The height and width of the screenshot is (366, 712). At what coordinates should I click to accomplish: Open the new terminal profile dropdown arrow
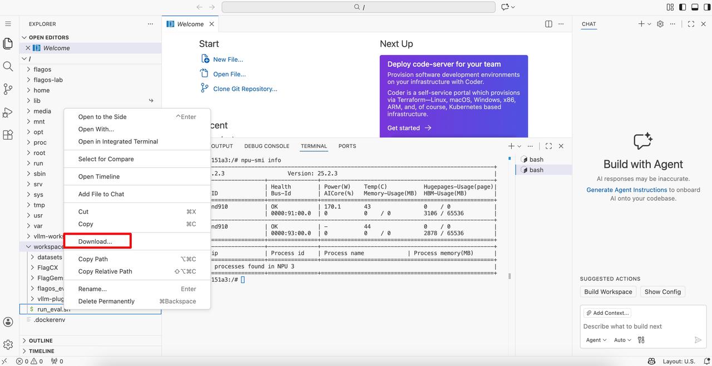point(519,146)
